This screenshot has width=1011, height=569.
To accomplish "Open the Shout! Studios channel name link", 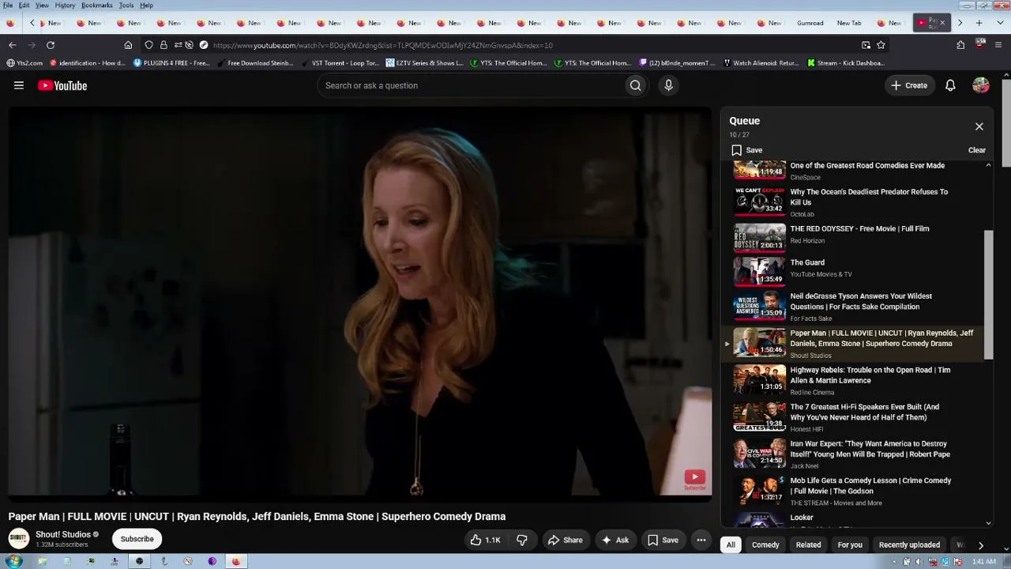I will (x=63, y=534).
